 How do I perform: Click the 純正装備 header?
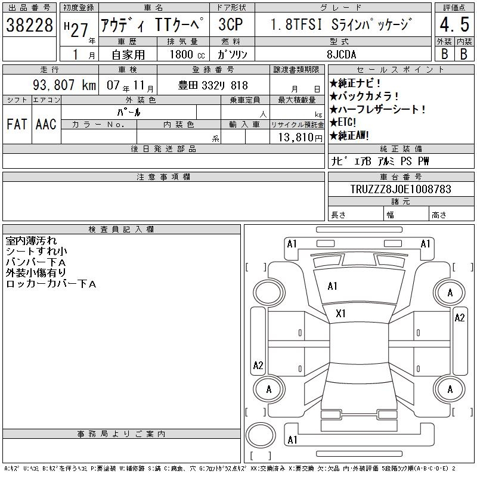point(401,148)
